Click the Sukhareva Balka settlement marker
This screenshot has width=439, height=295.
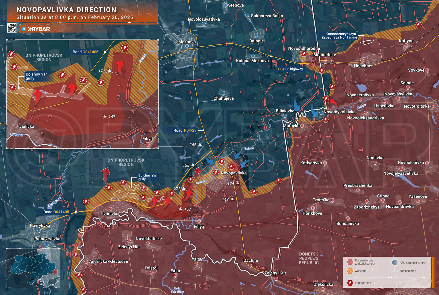[247, 16]
